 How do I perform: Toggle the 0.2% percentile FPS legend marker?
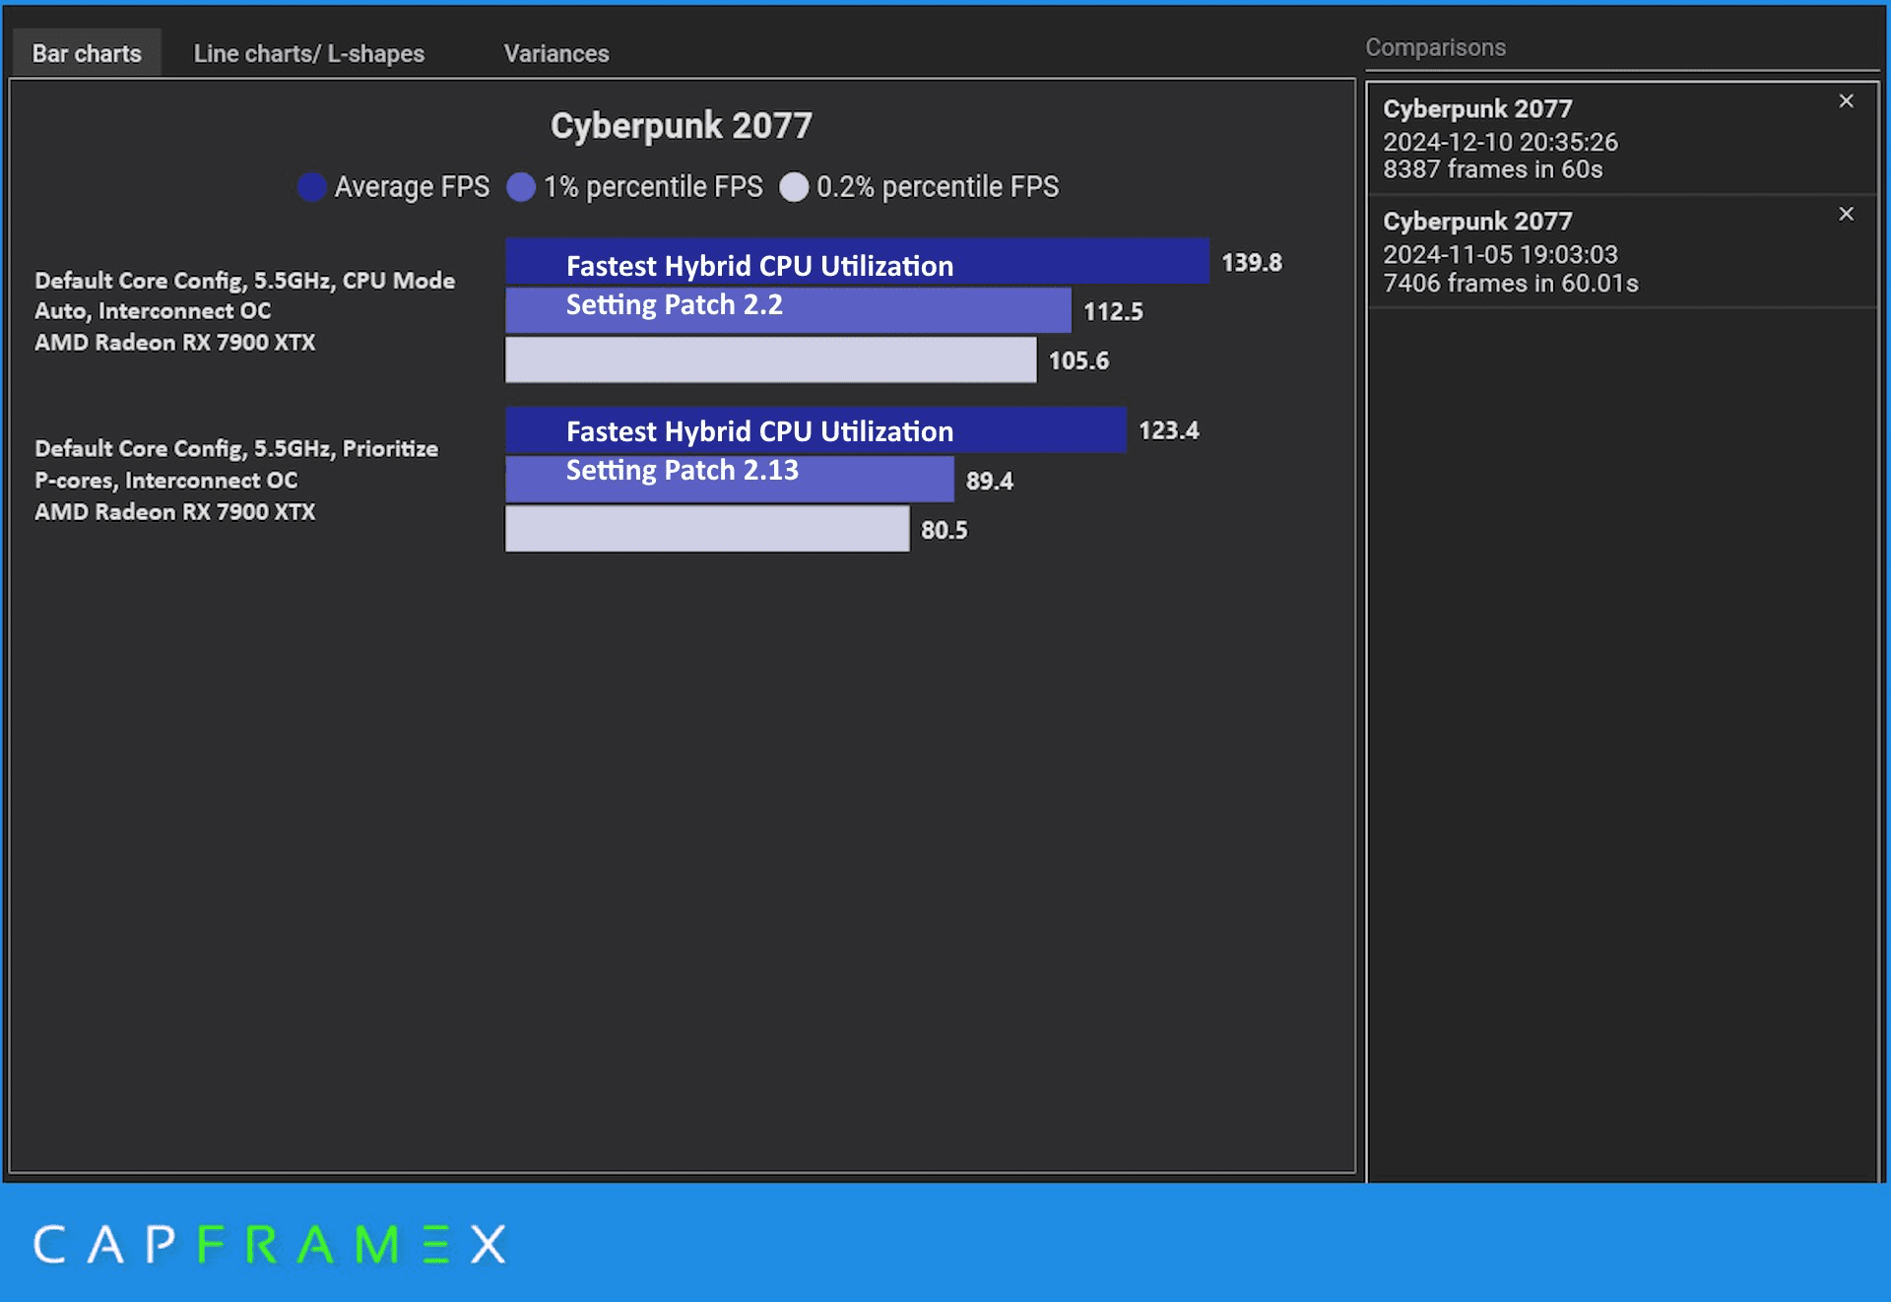(x=794, y=187)
